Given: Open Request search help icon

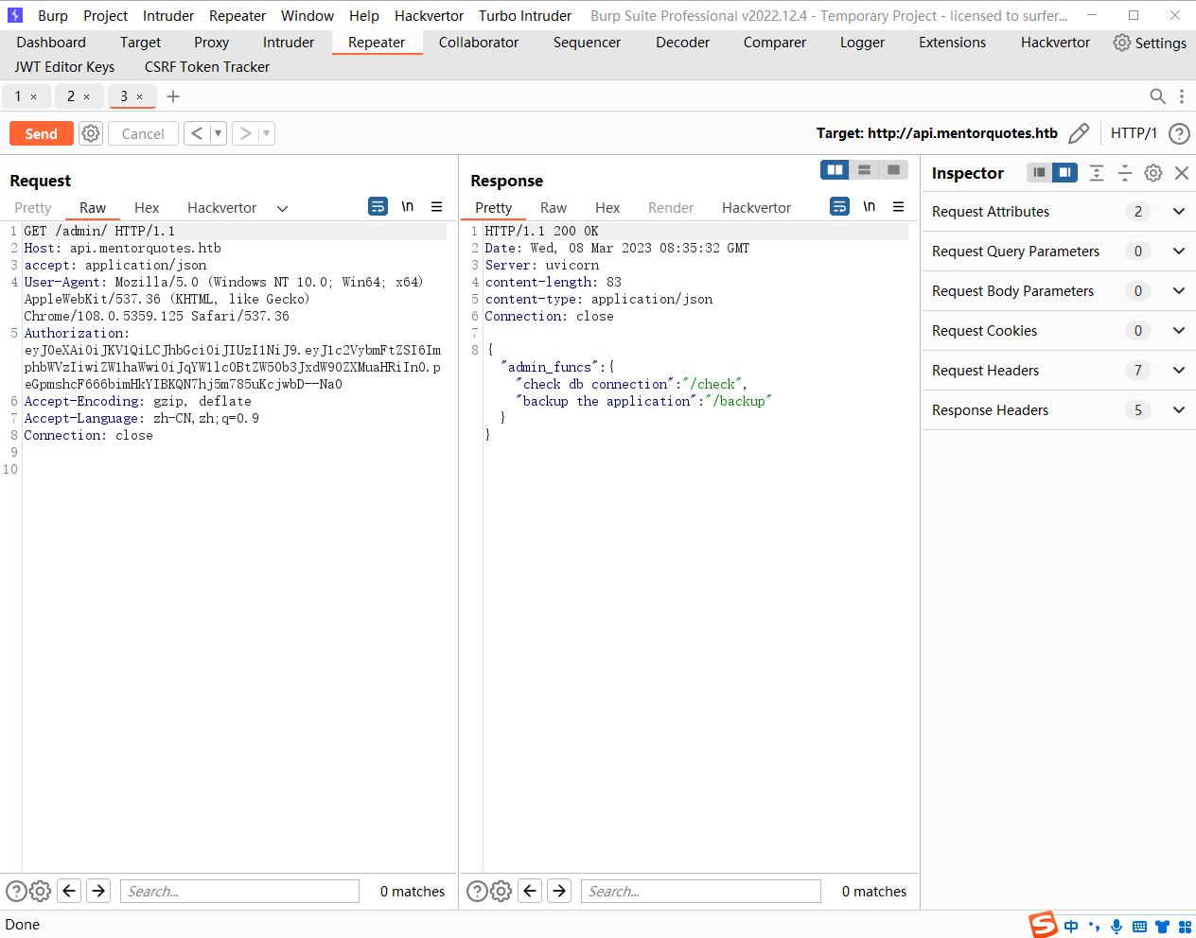Looking at the screenshot, I should [x=15, y=891].
